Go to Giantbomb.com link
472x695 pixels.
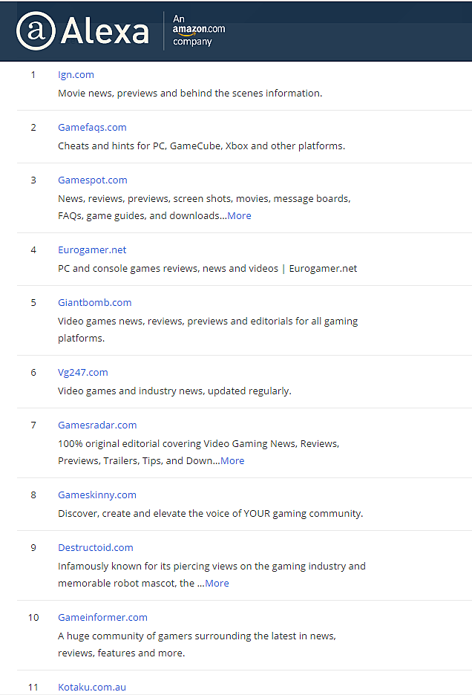click(95, 303)
